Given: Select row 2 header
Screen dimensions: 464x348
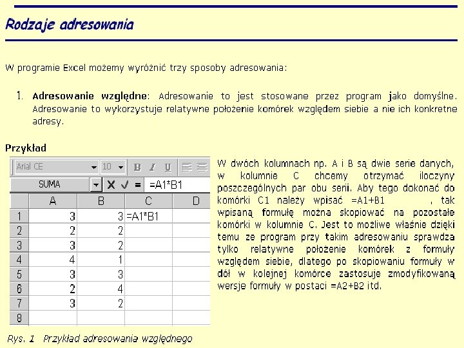Looking at the screenshot, I should click(x=19, y=231).
